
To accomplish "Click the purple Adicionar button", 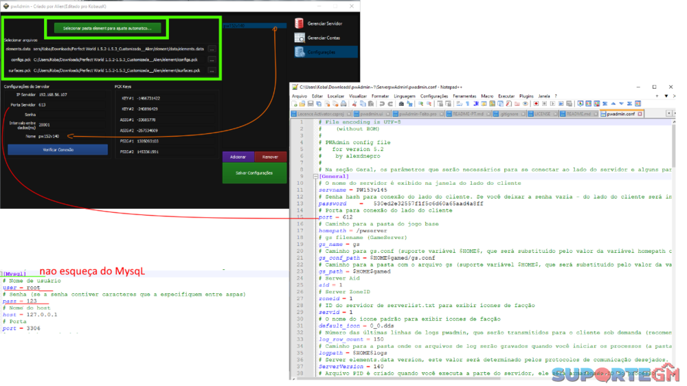I will click(x=238, y=157).
